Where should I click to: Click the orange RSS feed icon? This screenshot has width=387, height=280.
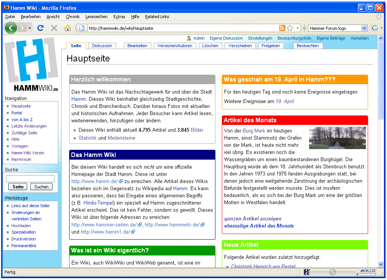click(x=282, y=28)
